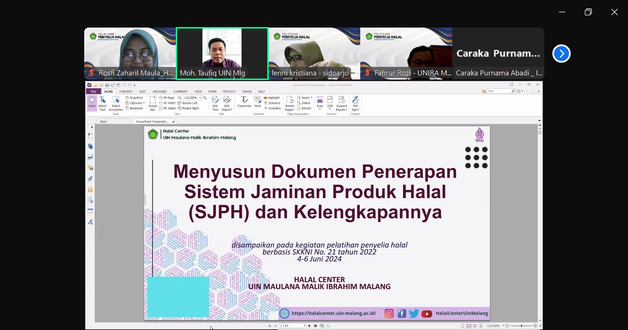Select the Hand tool in ribbon

click(92, 102)
